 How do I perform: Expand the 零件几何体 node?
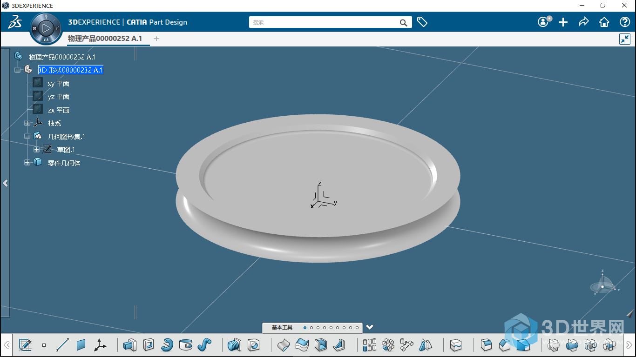coord(27,163)
